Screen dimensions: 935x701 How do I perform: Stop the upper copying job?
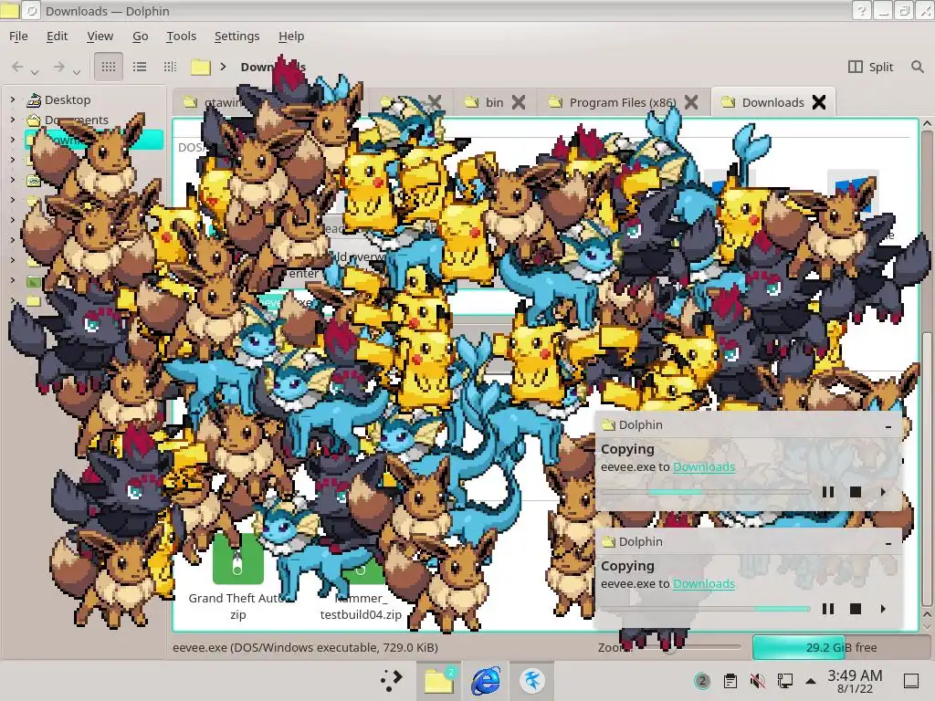(855, 492)
